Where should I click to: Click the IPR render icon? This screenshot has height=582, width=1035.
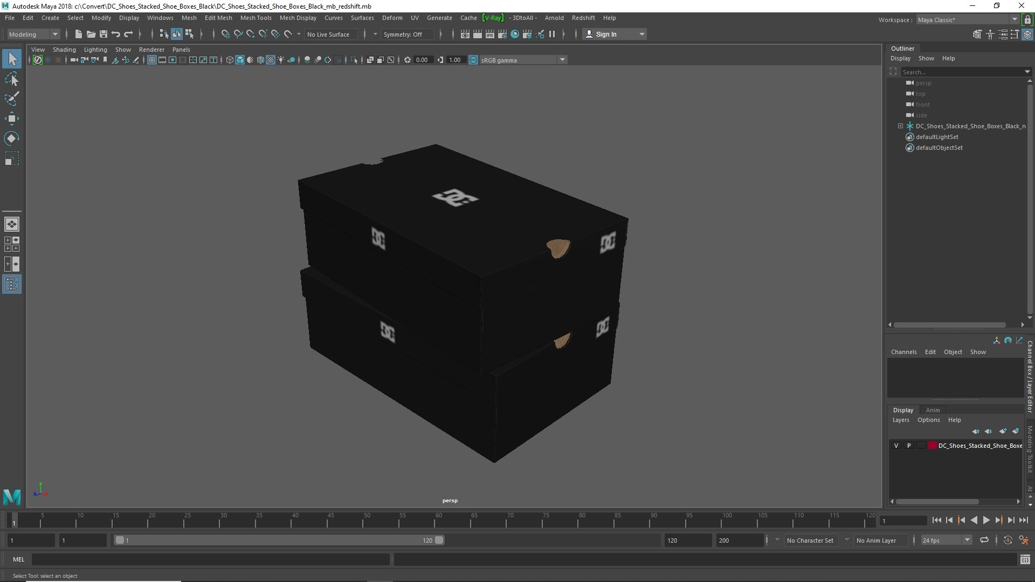[490, 34]
